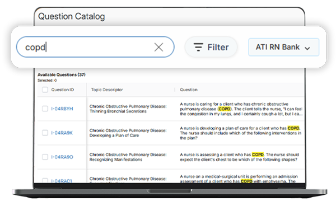Select 'Recognizing Manifestations' topic descriptor cell

pos(128,157)
